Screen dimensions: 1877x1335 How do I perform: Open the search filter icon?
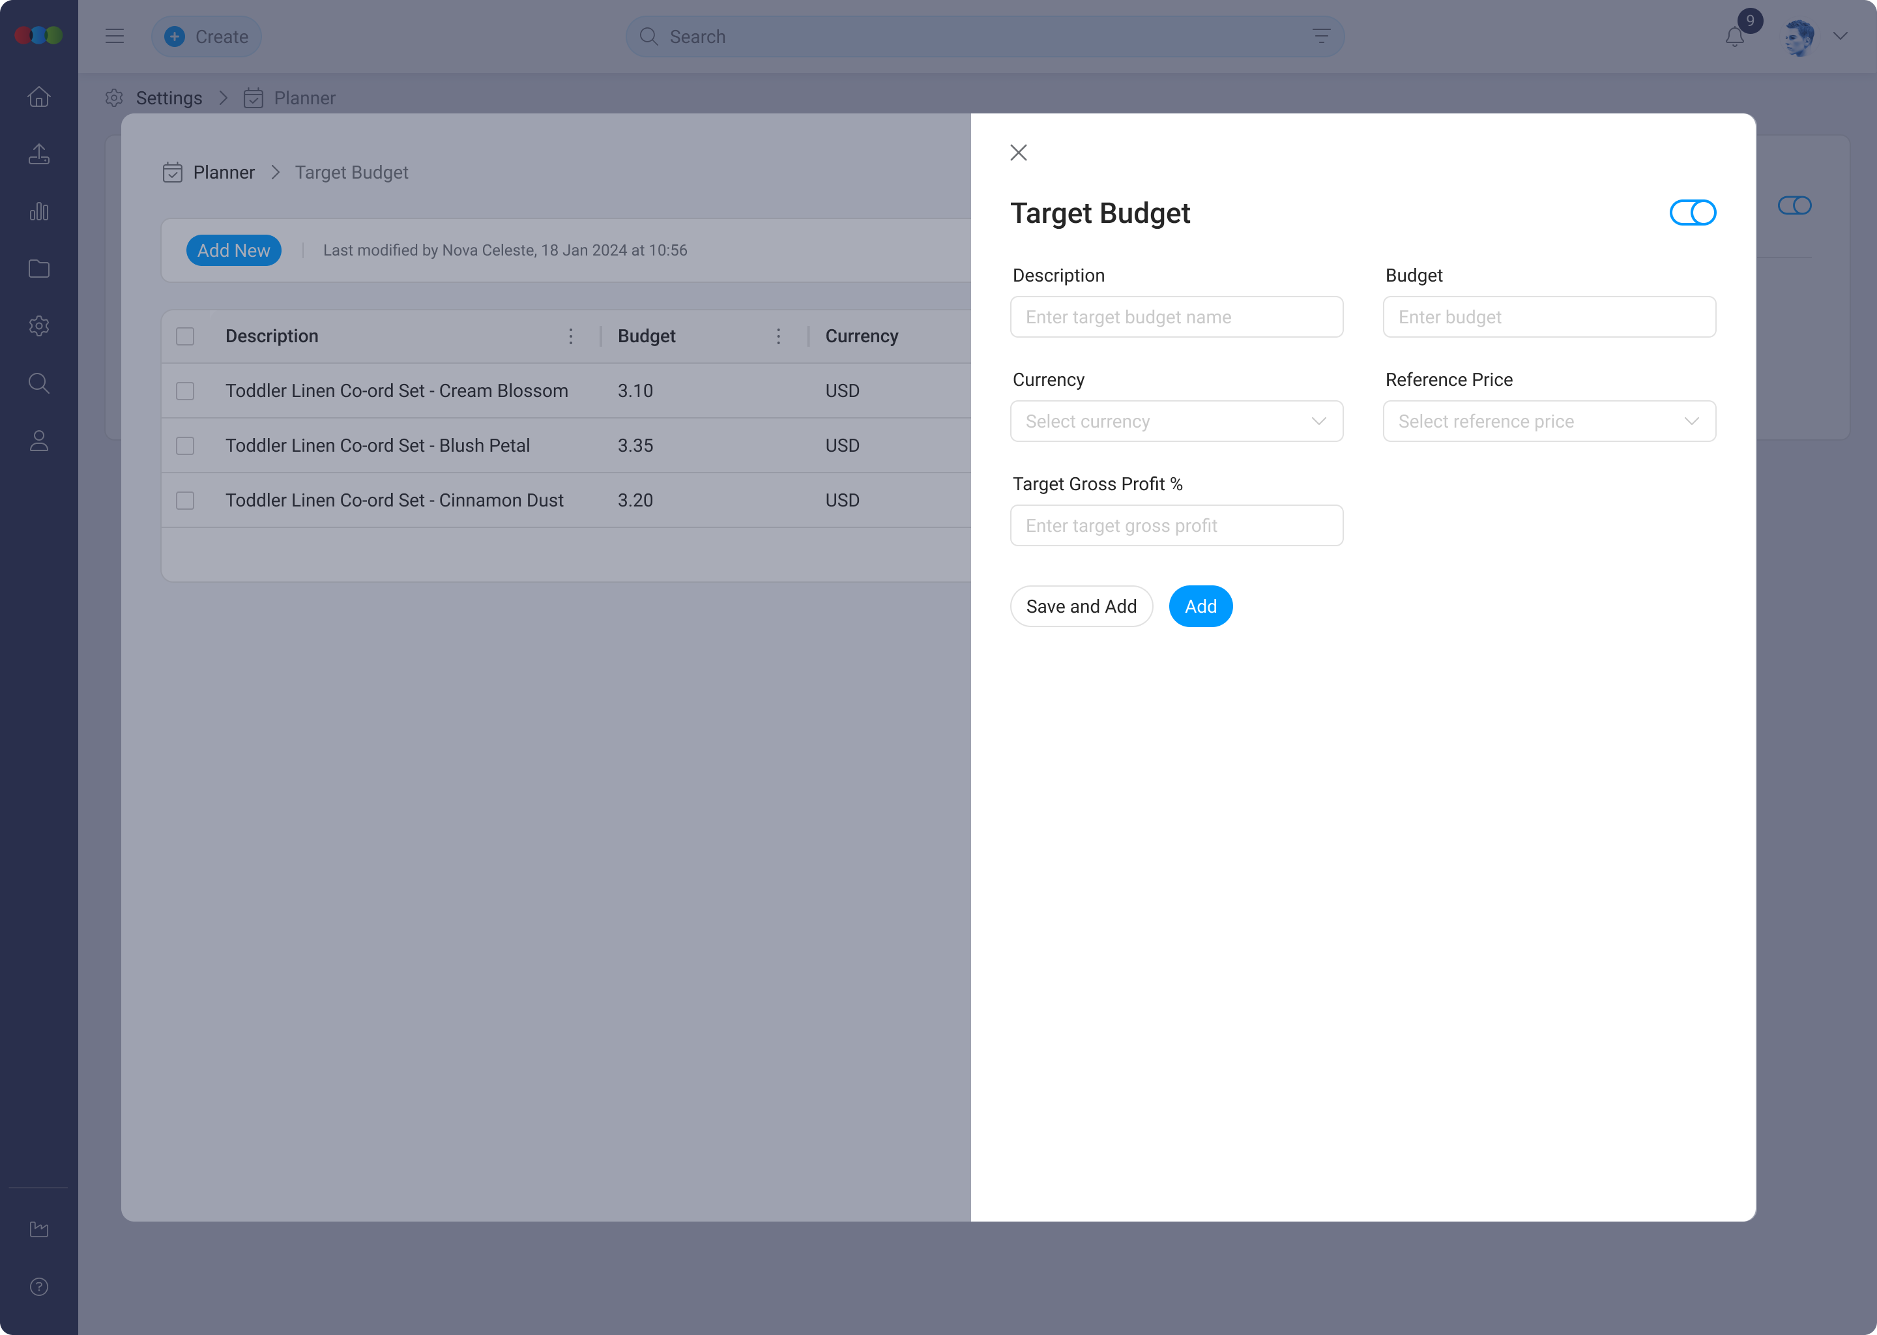1320,36
